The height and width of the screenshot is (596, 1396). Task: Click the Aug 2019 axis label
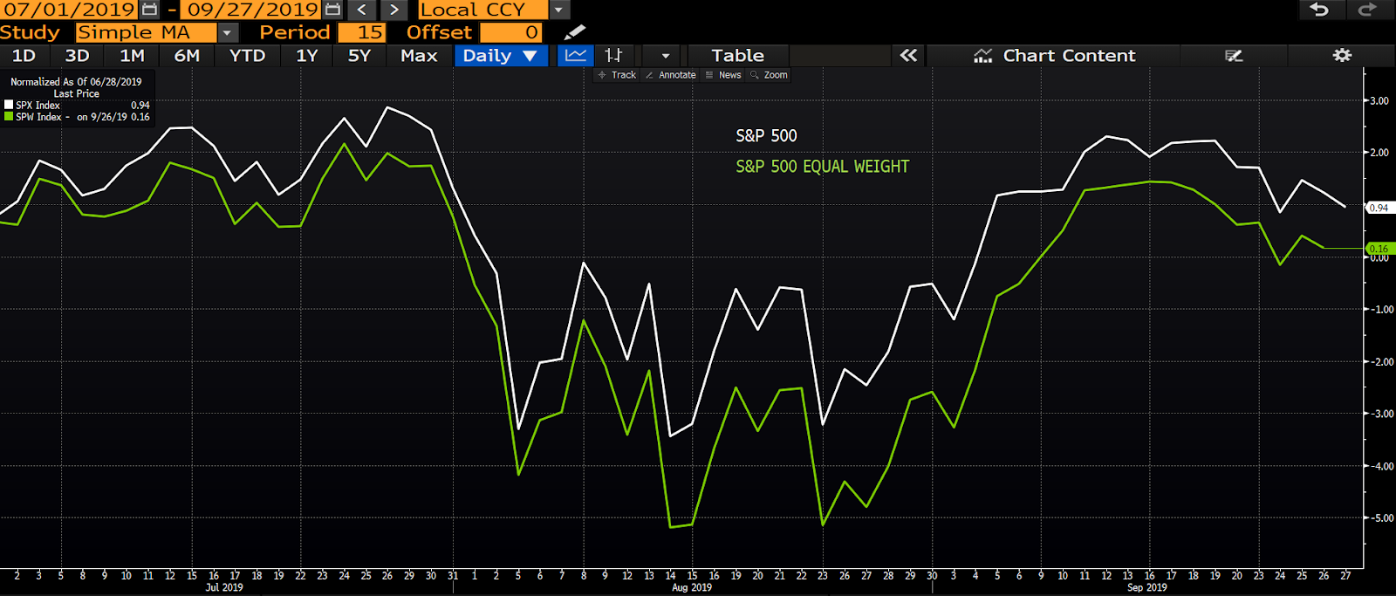click(x=692, y=587)
